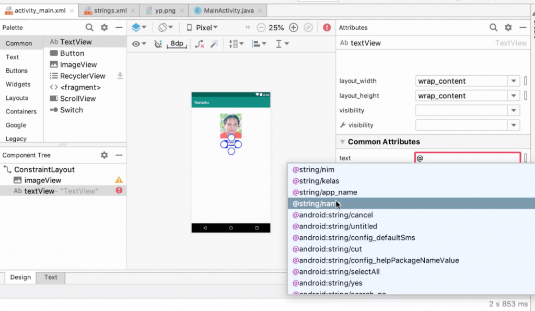Search the Palette with magnifier icon

(x=89, y=28)
